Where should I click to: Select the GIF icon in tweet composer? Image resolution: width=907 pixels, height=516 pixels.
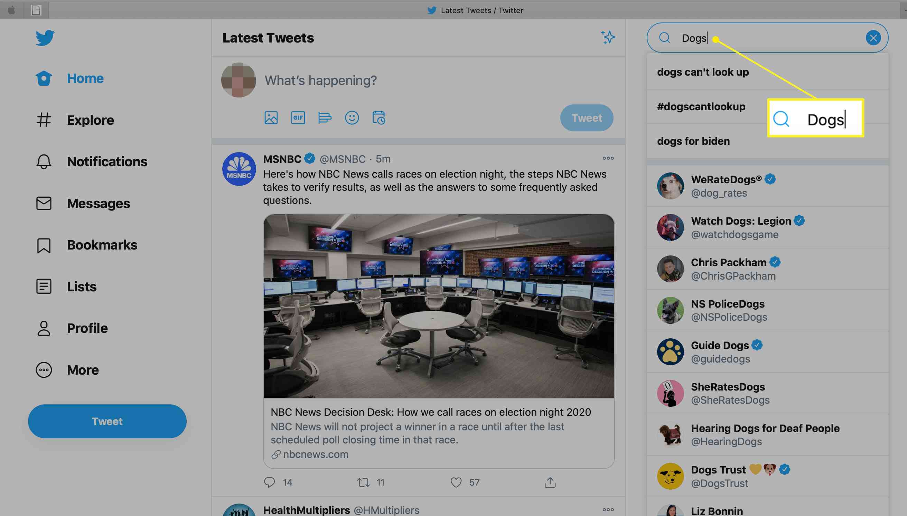click(x=298, y=117)
